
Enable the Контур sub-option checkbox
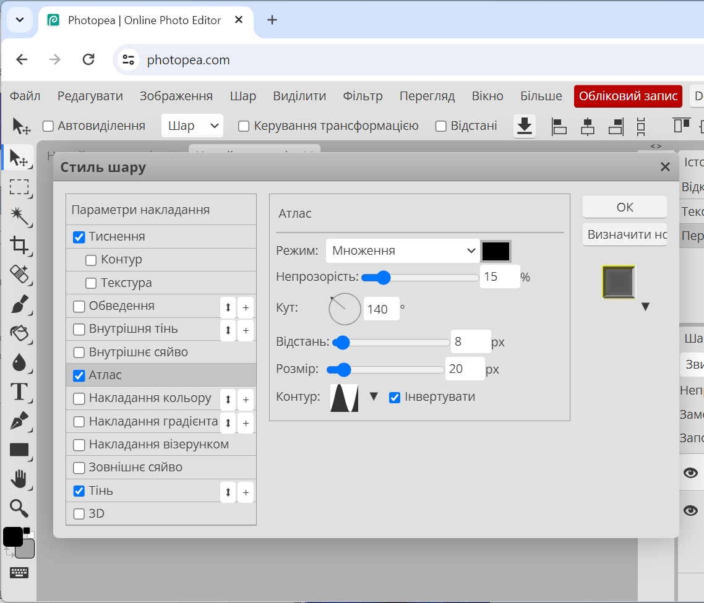coord(91,260)
